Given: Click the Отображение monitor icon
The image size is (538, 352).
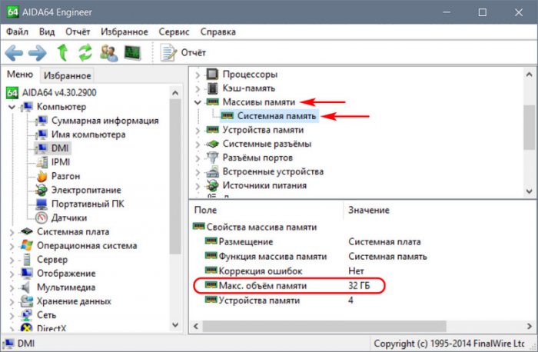Looking at the screenshot, I should click(26, 274).
